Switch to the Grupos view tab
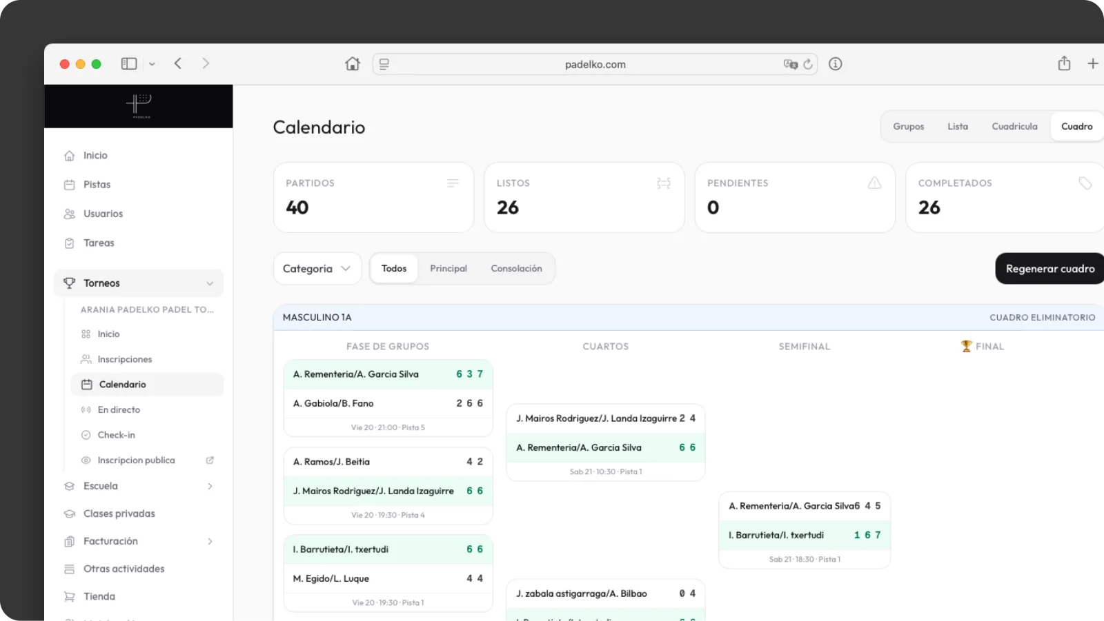Viewport: 1104px width, 621px height. (x=908, y=127)
